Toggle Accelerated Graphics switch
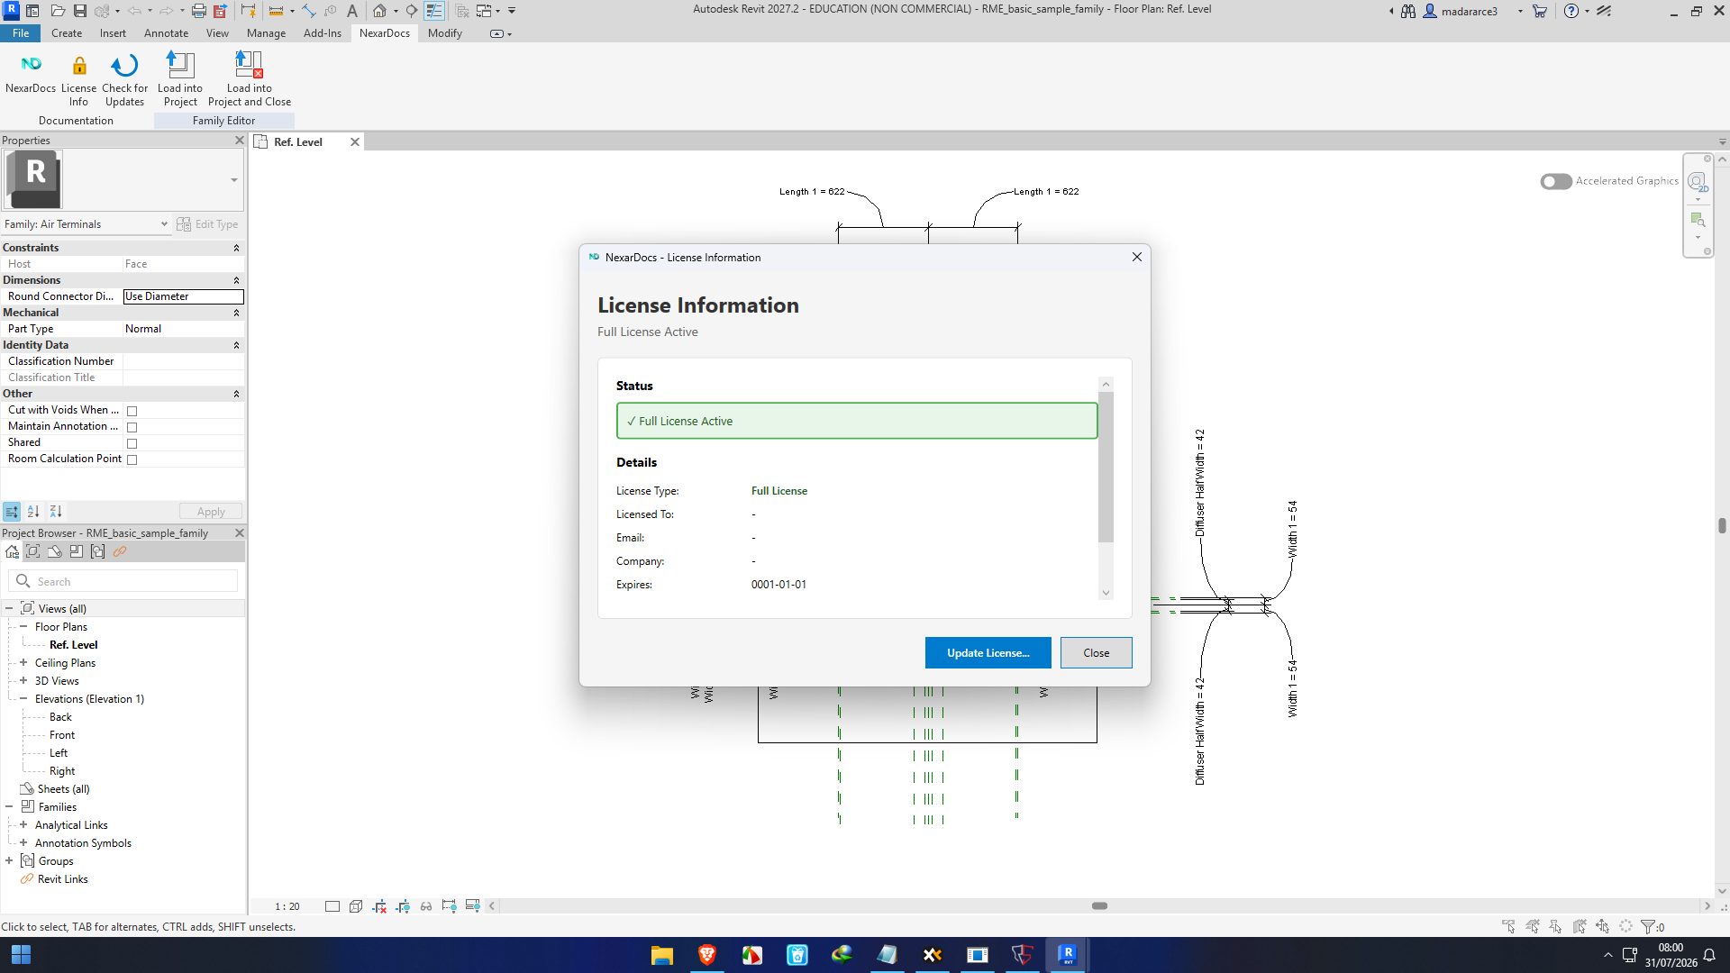The image size is (1730, 973). [x=1556, y=181]
